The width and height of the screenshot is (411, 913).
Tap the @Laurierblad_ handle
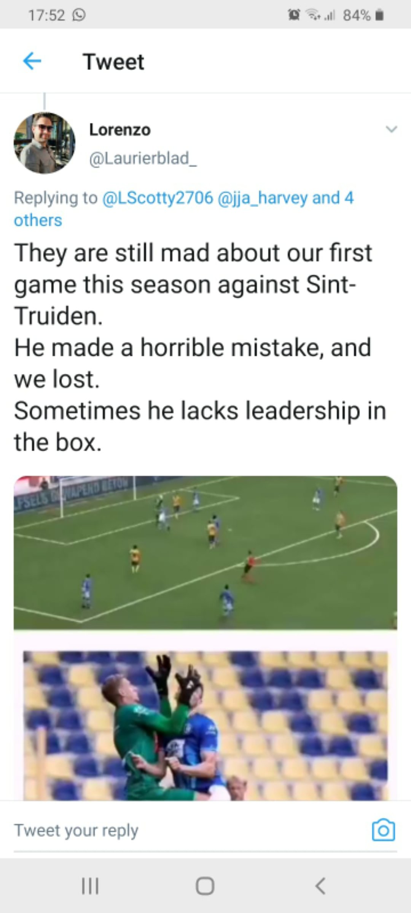pos(143,158)
